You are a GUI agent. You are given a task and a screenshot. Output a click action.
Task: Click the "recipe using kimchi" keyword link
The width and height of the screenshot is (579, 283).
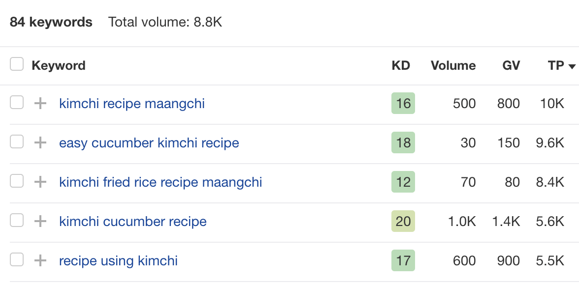(x=118, y=260)
